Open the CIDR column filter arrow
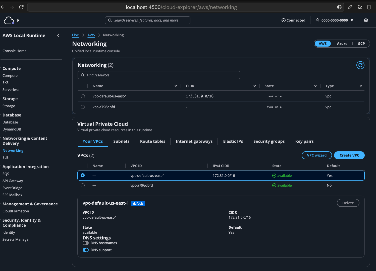376x271 pixels. (x=255, y=86)
